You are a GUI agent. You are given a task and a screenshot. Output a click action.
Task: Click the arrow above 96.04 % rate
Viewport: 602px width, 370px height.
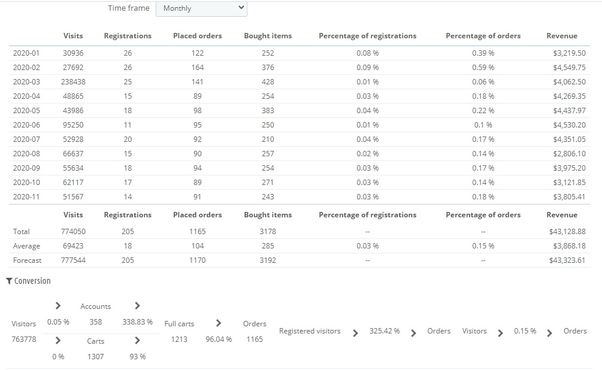pyautogui.click(x=219, y=323)
